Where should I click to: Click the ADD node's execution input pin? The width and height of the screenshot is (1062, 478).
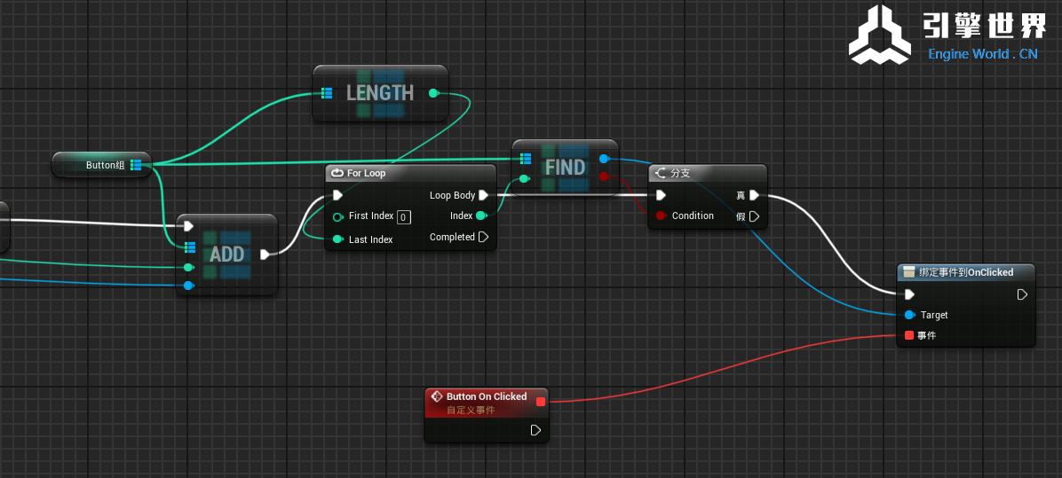pos(188,226)
